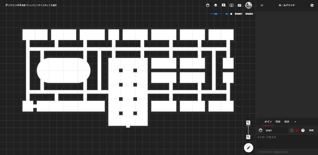This screenshot has width=318, height=155.
Task: Toggle the mute speaker icon
Action: pyautogui.click(x=227, y=14)
